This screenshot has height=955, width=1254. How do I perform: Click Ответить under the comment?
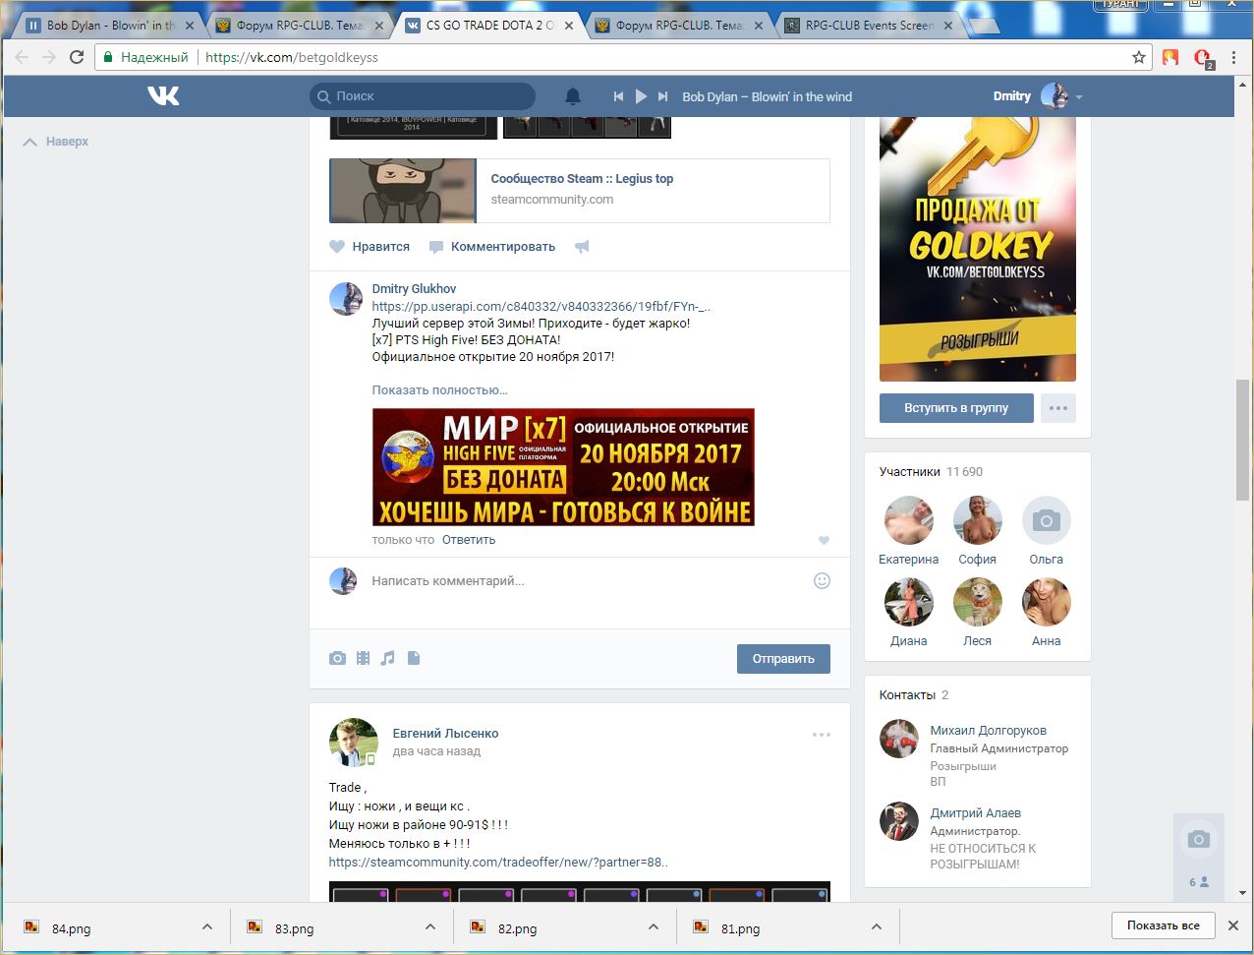pos(469,539)
